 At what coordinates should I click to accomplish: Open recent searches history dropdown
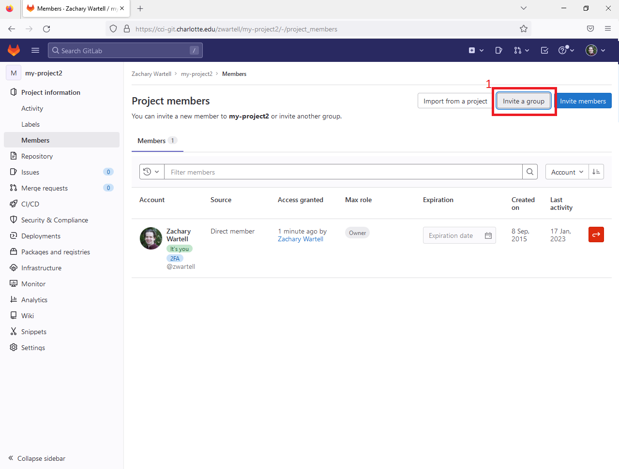click(x=151, y=172)
